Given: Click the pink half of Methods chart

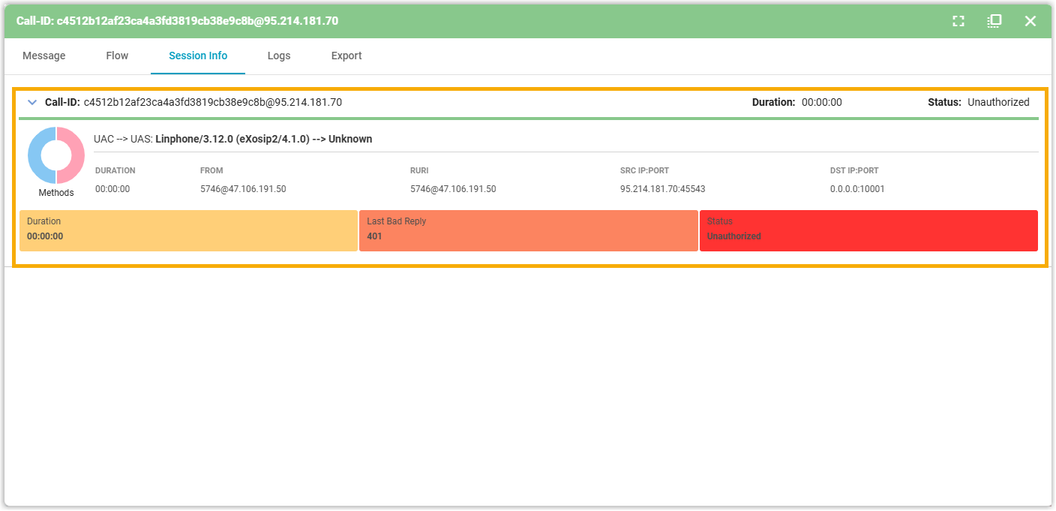Looking at the screenshot, I should 73,155.
